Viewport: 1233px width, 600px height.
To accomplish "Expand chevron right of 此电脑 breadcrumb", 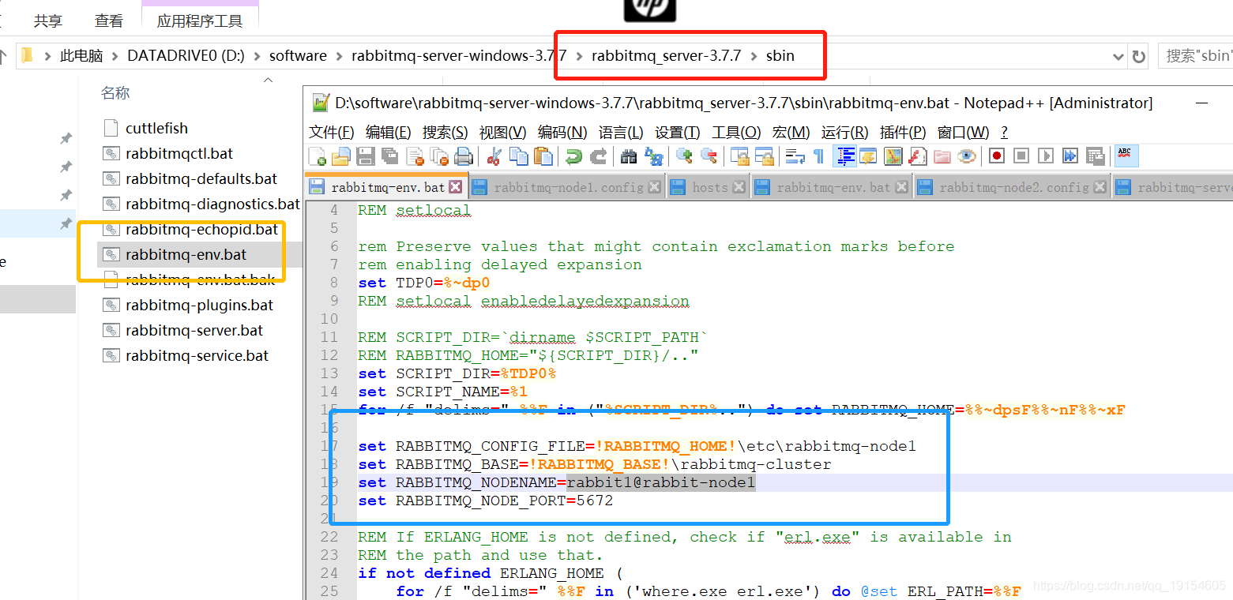I will click(115, 56).
